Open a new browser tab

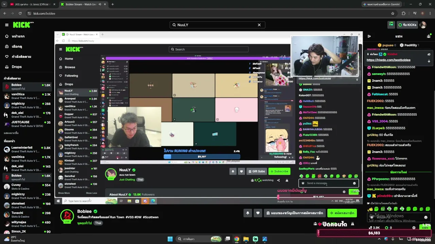click(112, 4)
